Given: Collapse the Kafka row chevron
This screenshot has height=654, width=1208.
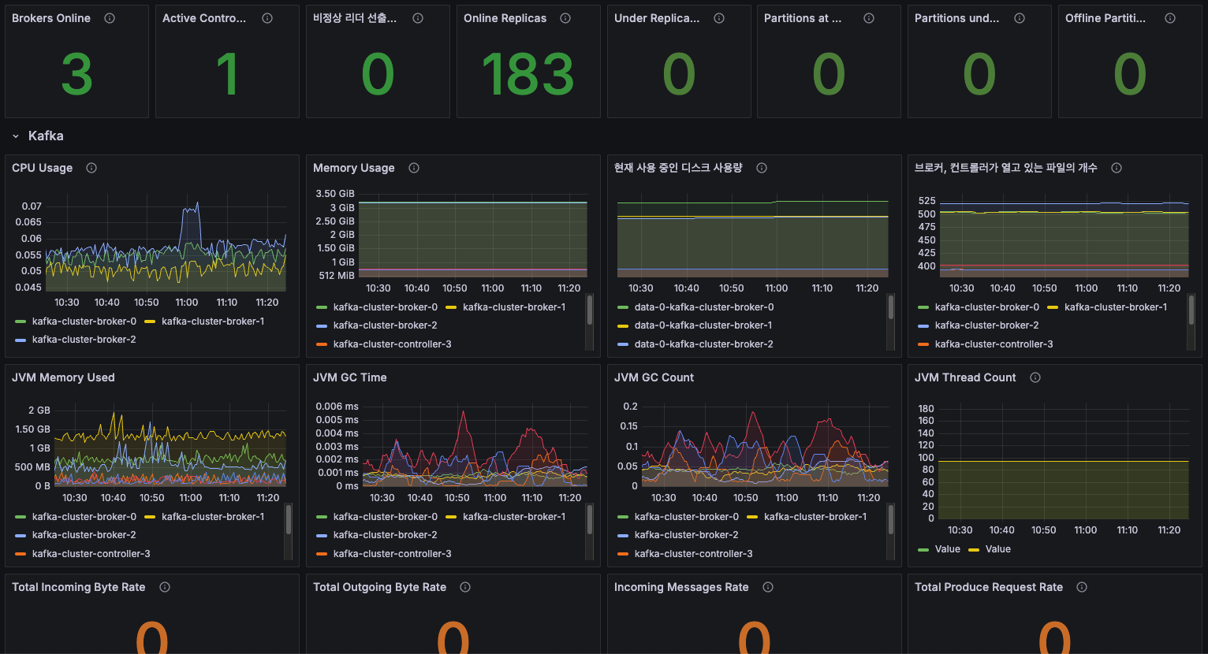Looking at the screenshot, I should 16,136.
